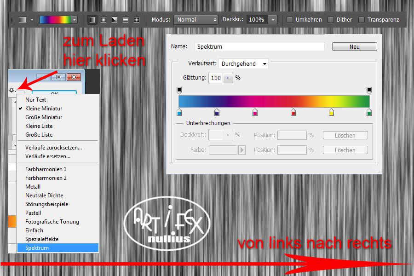Toggle the Transparenz checkbox

coord(362,20)
